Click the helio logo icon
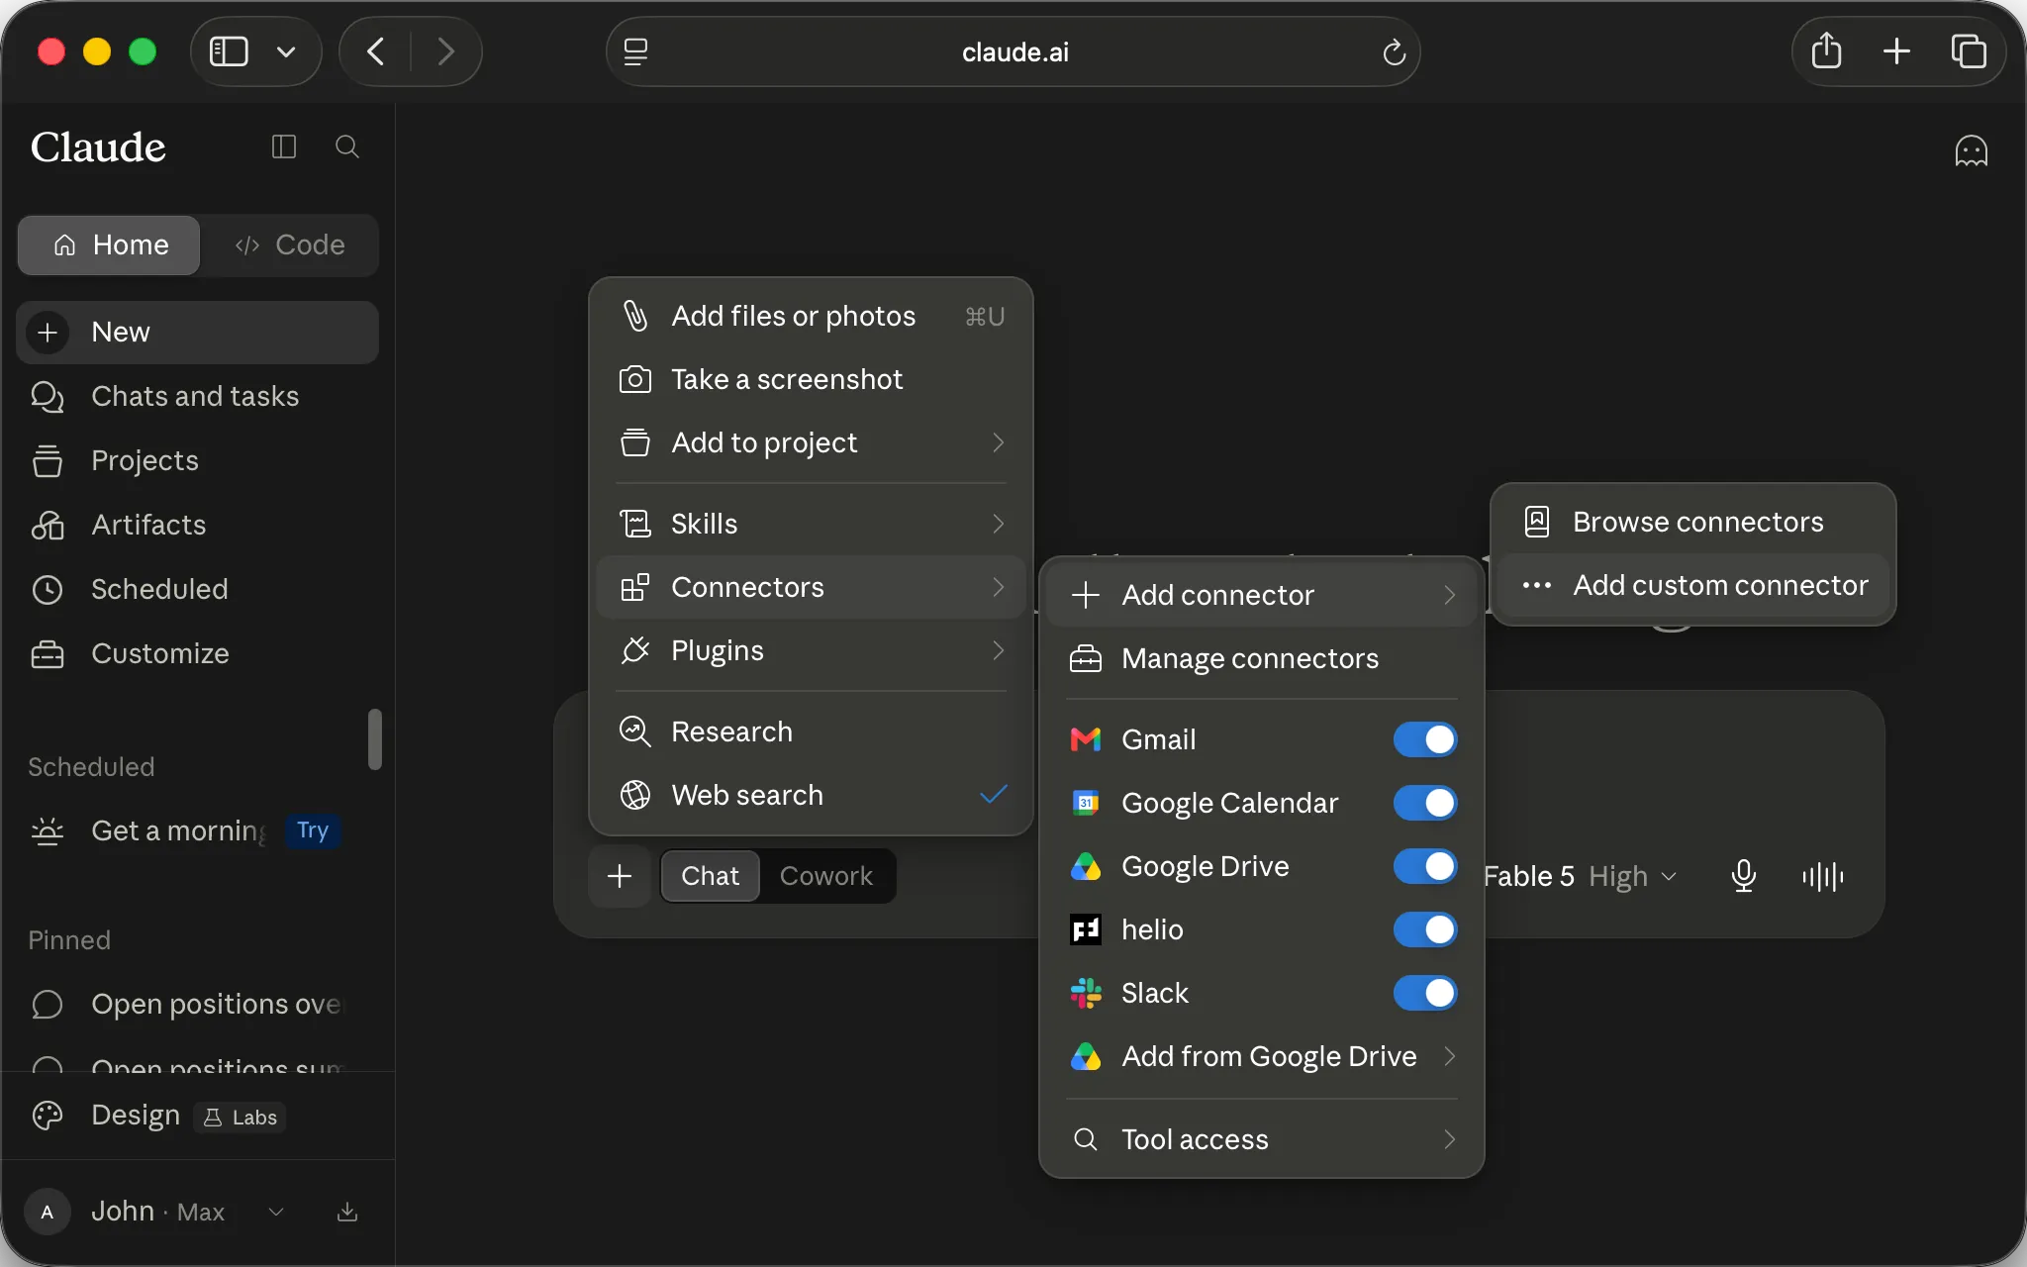Viewport: 2027px width, 1267px height. click(1086, 929)
